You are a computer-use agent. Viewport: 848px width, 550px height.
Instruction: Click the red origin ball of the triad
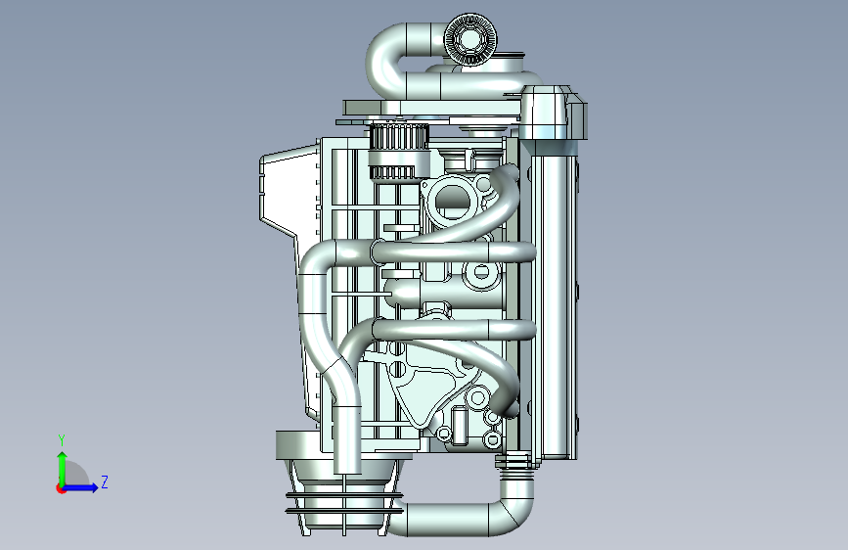click(61, 488)
